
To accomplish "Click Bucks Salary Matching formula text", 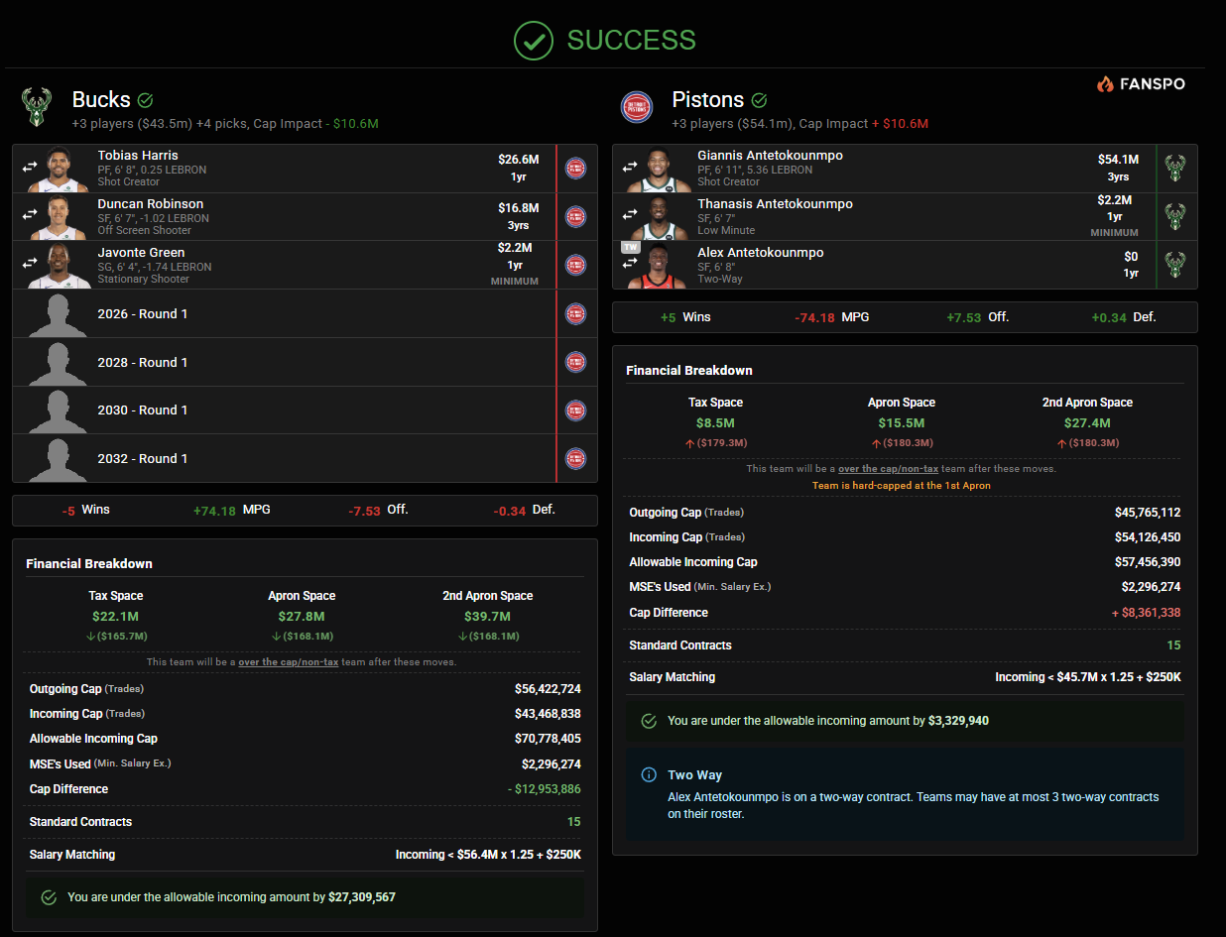I will 488,855.
